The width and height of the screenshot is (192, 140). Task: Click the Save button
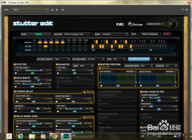pyautogui.click(x=134, y=34)
